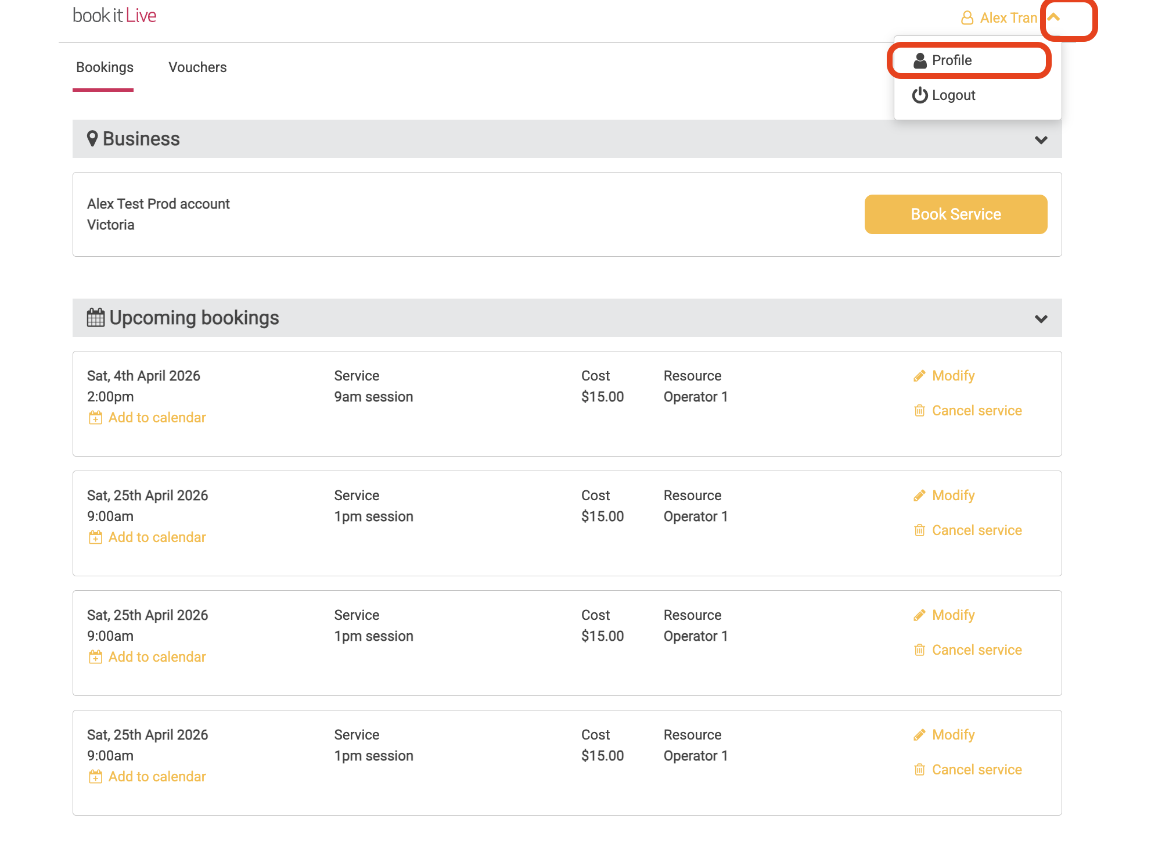
Task: Add the third booking to calendar
Action: coord(156,657)
